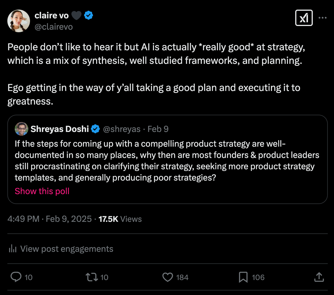334x295 pixels.
Task: Click the "Shreyas Doshi" display name
Action: 60,129
